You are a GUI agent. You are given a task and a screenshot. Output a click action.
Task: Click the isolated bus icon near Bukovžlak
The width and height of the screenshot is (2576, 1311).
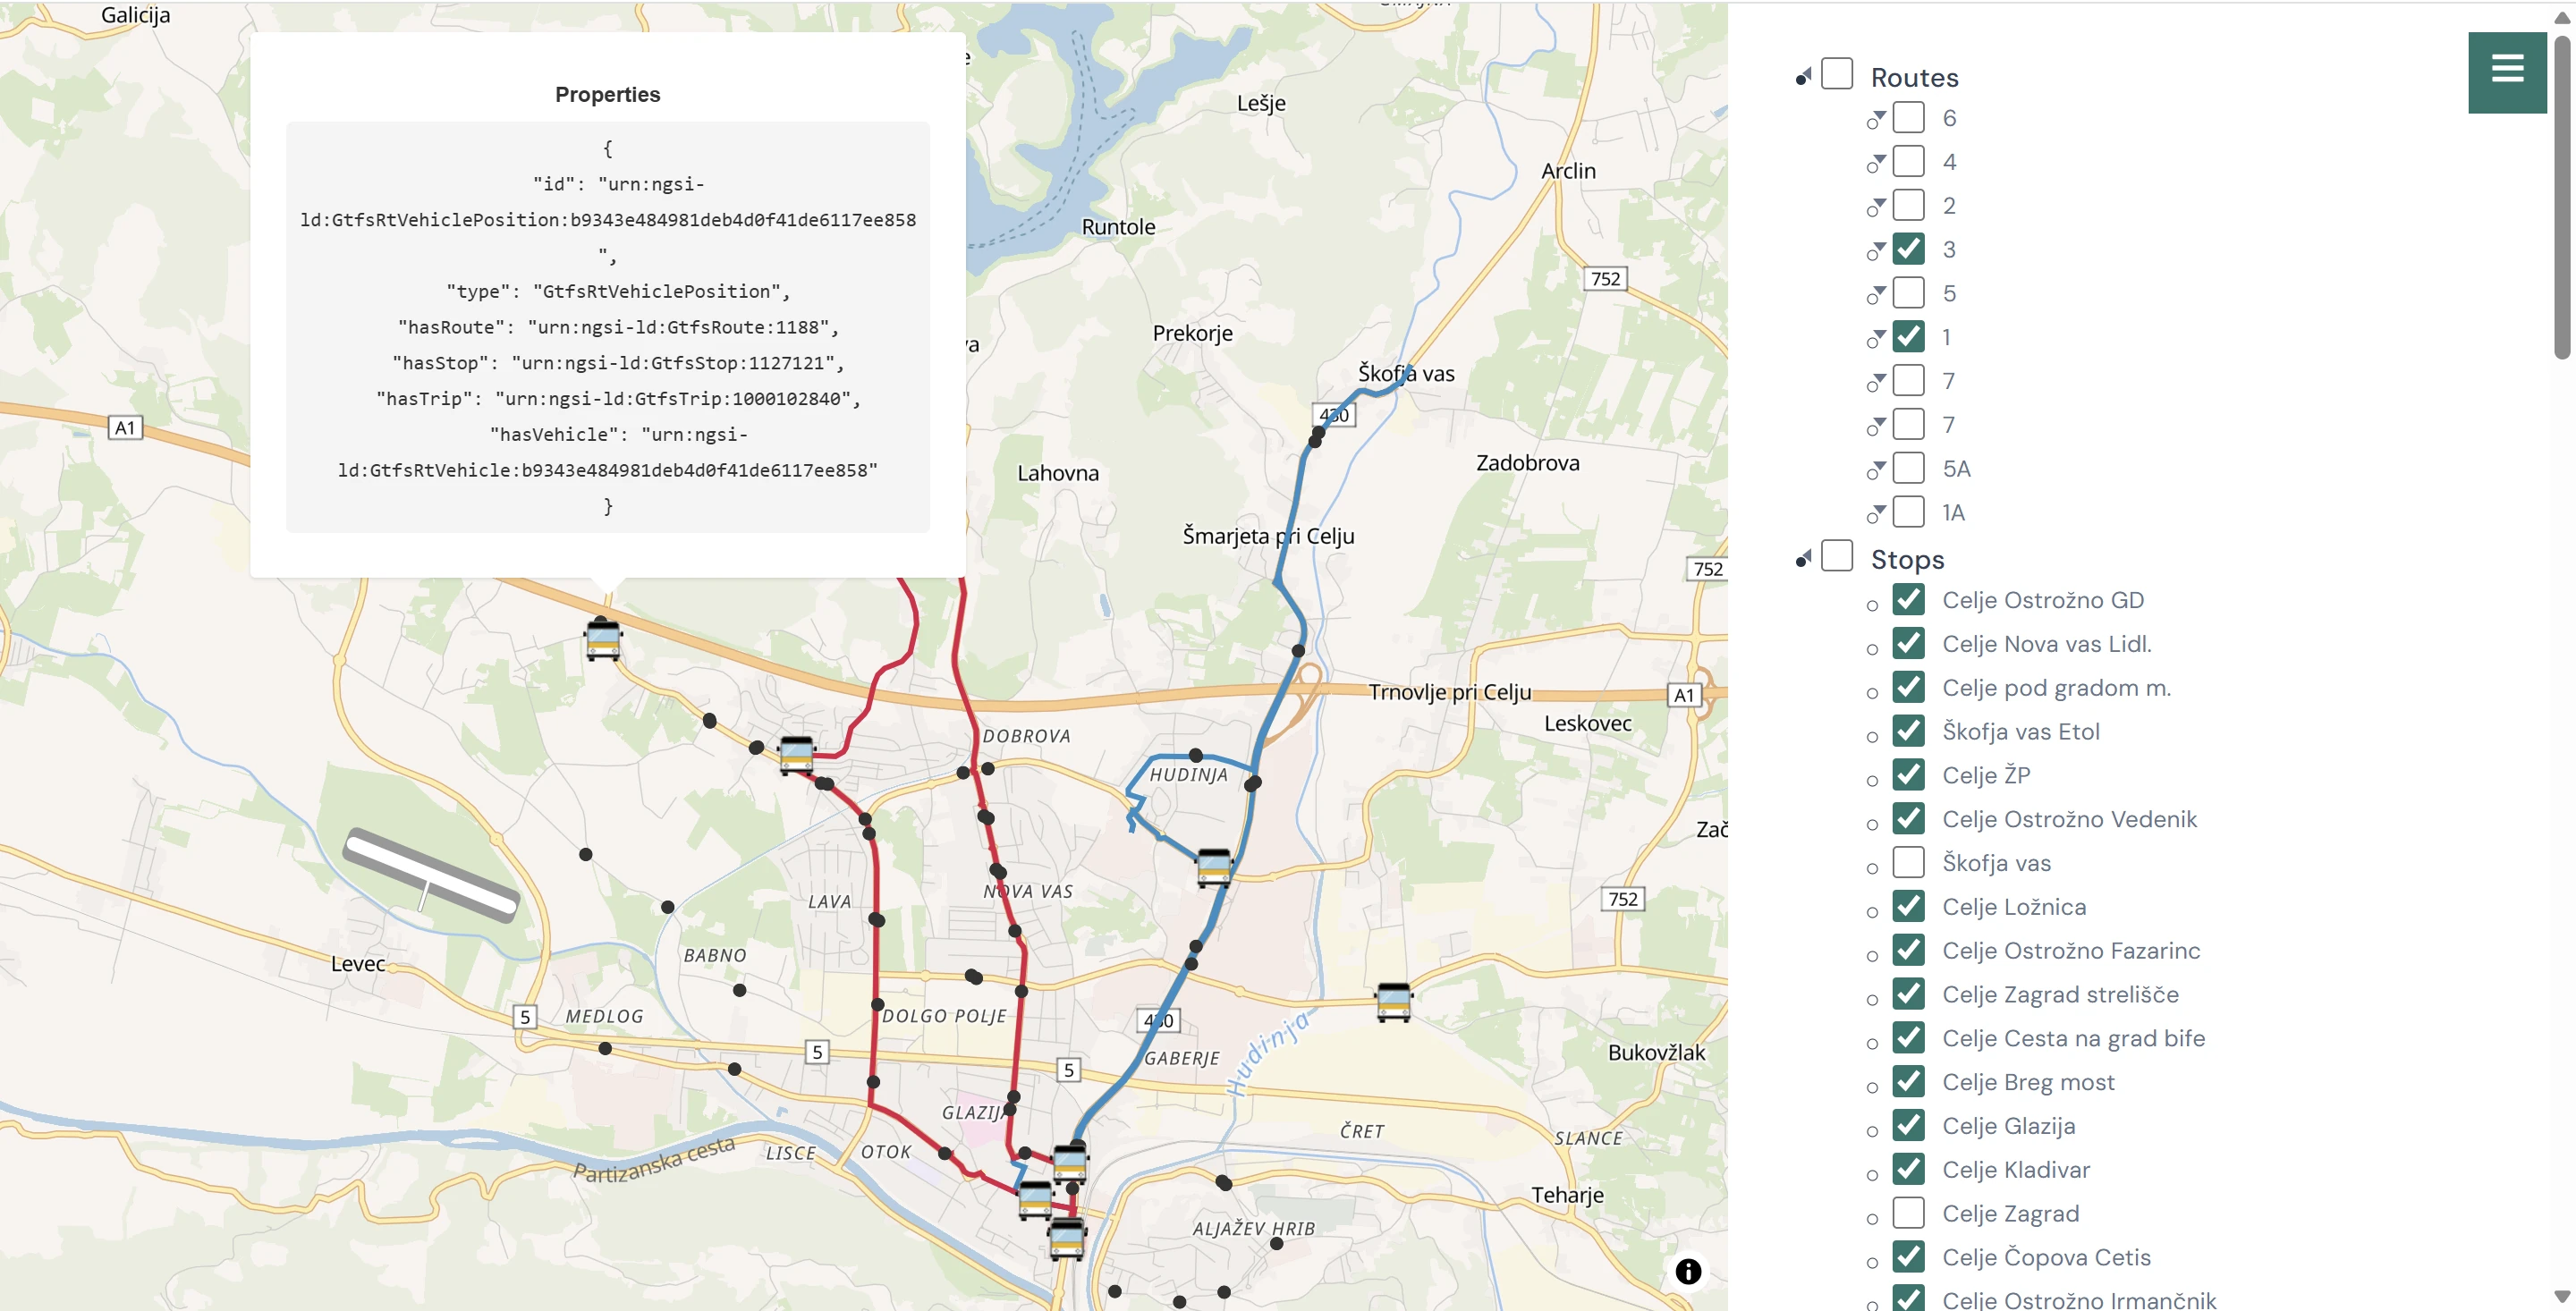(1393, 1001)
